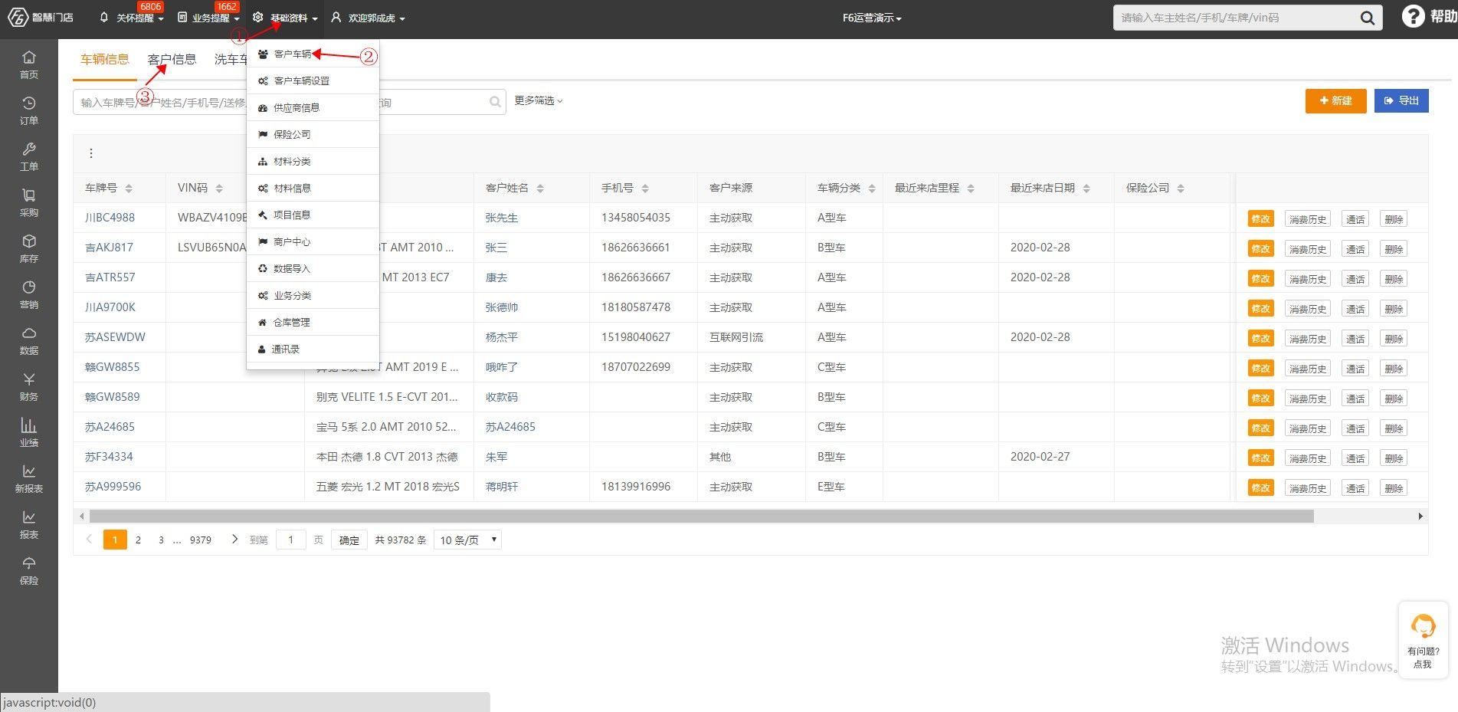Open the 数据 data cloud sidebar icon
Screen dimensions: 1458x712
click(29, 340)
